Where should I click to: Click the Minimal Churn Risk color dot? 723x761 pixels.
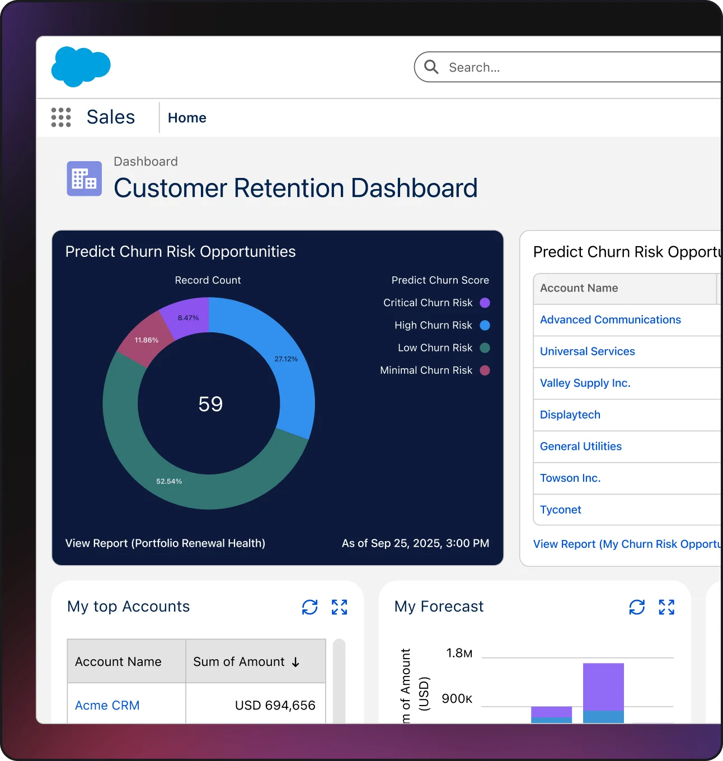click(485, 370)
